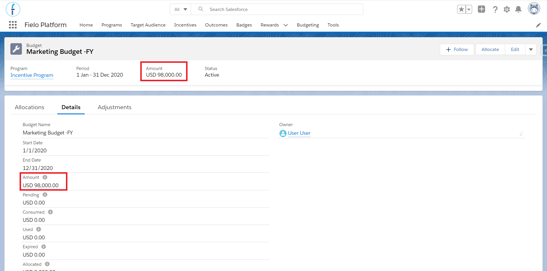
Task: Click the change owner icon
Action: coord(521,133)
